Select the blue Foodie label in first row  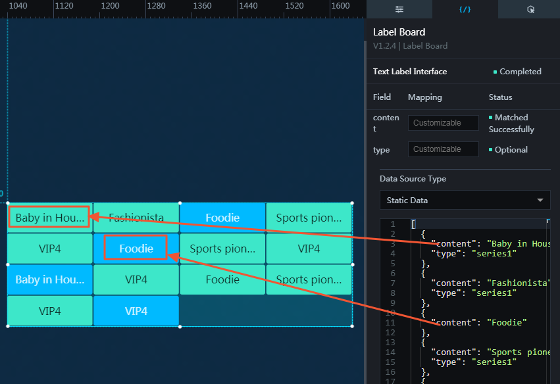[222, 218]
